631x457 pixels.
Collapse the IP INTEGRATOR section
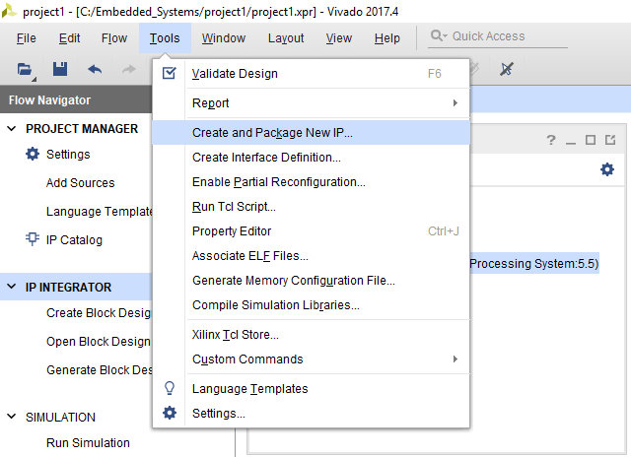pos(12,288)
